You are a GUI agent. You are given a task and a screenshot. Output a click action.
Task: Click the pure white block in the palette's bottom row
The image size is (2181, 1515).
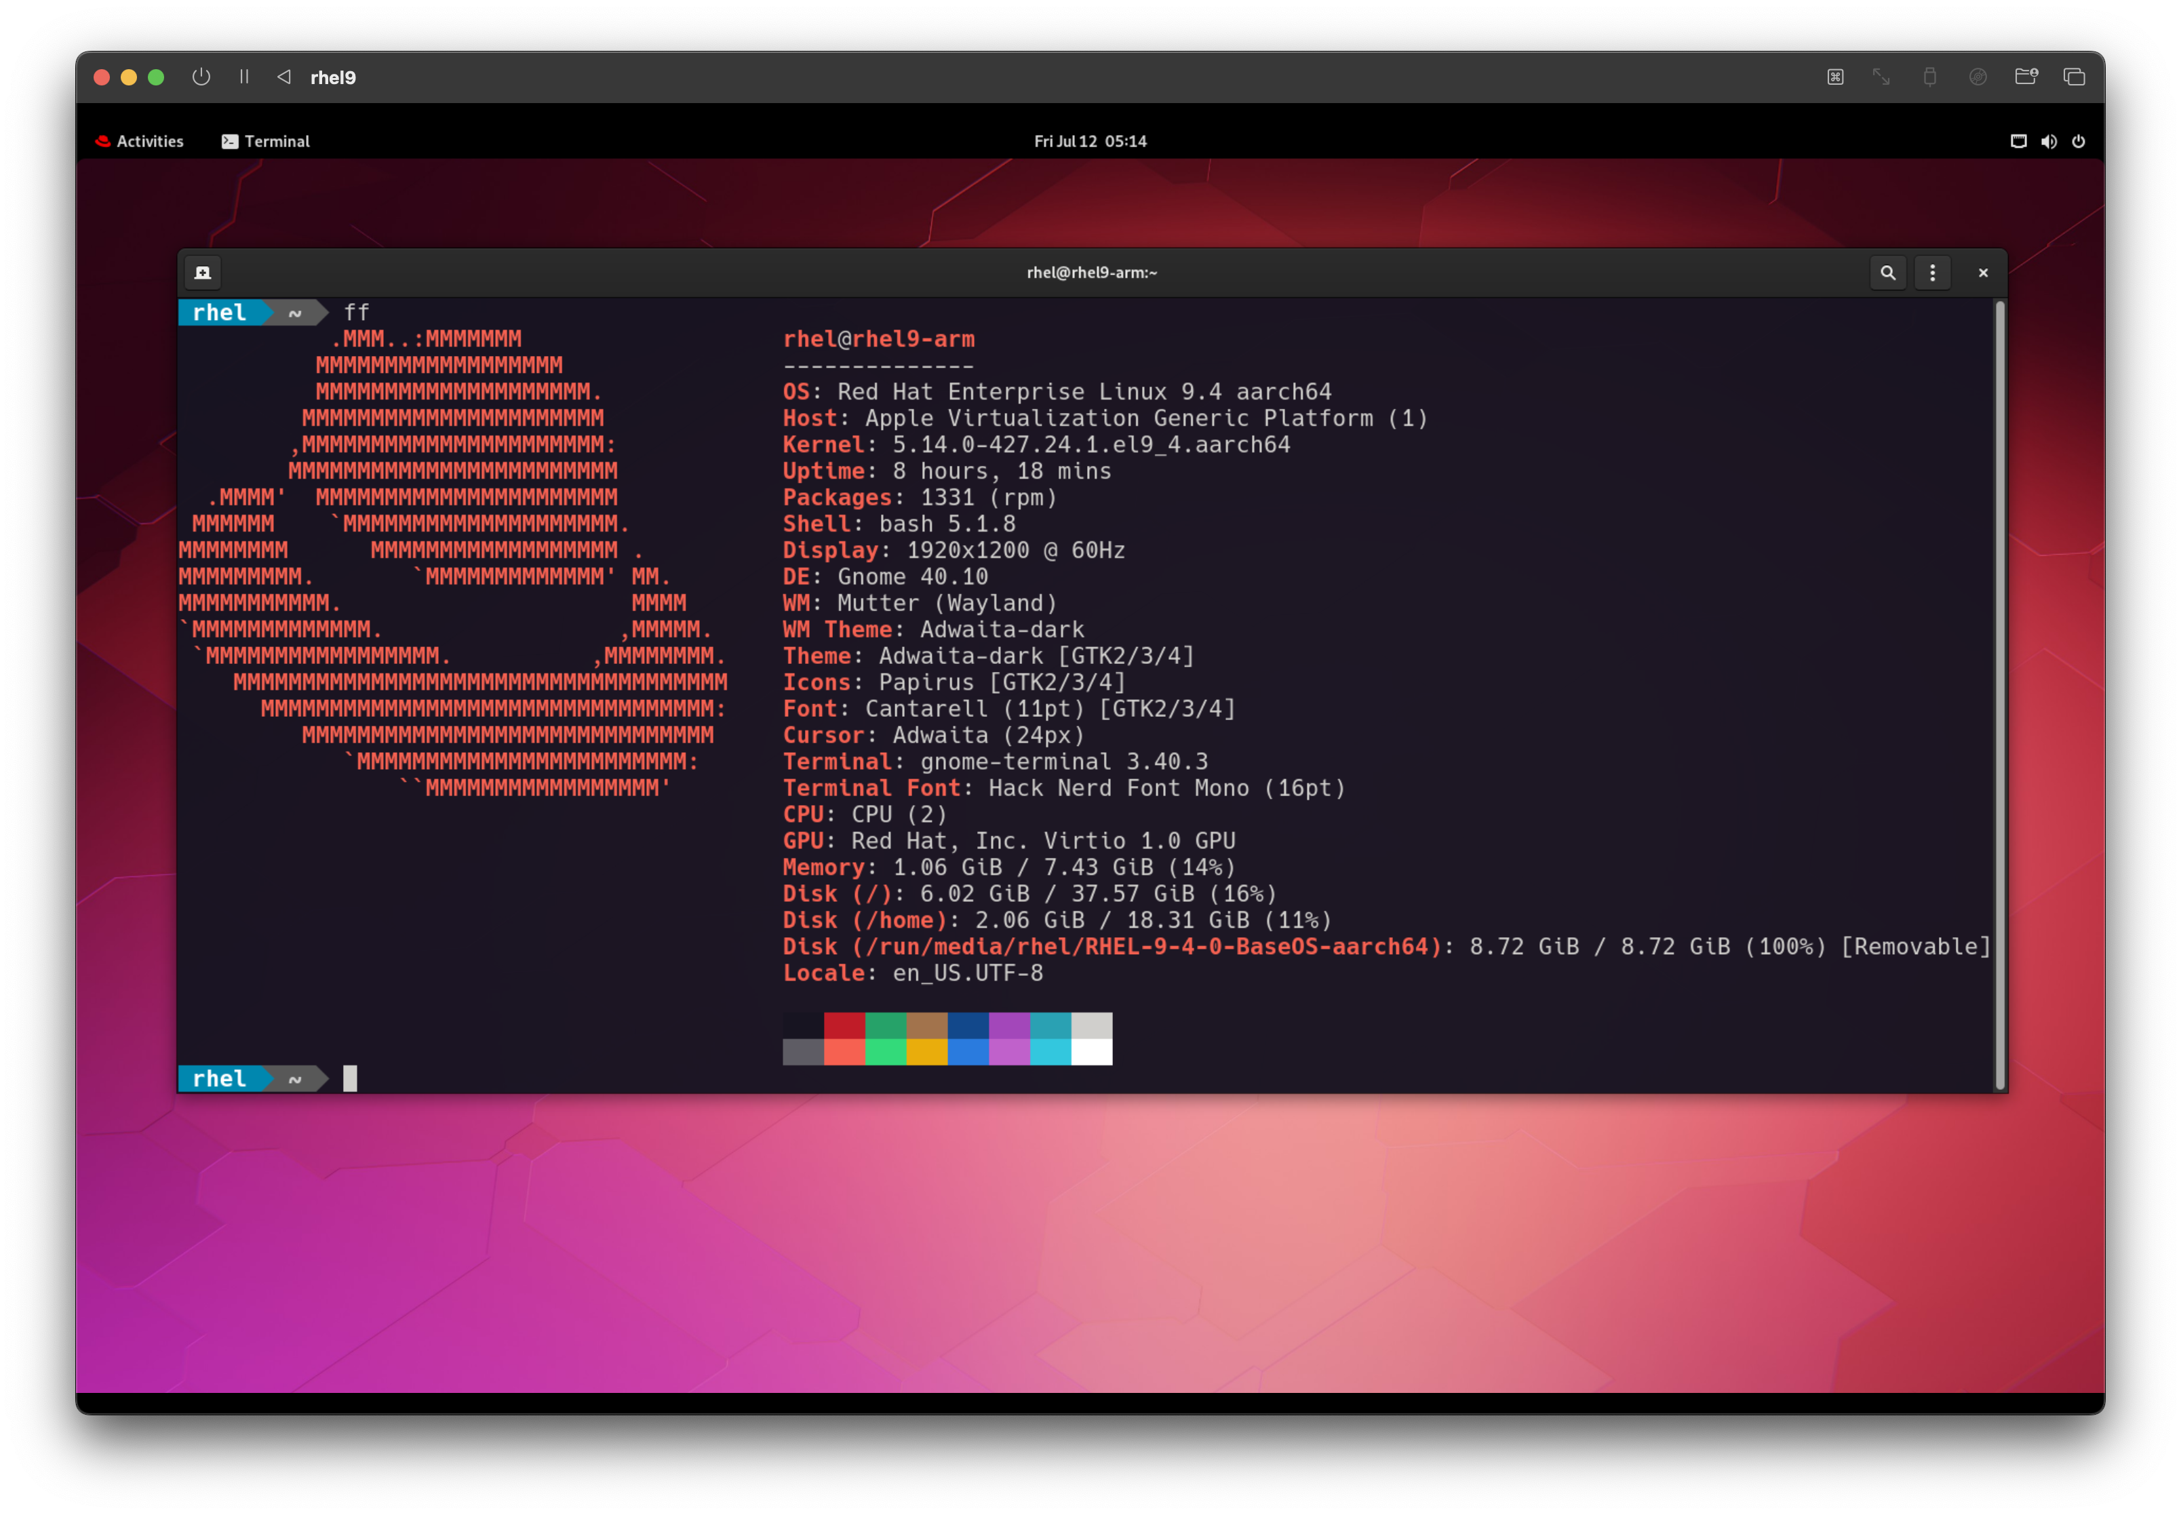(1091, 1052)
